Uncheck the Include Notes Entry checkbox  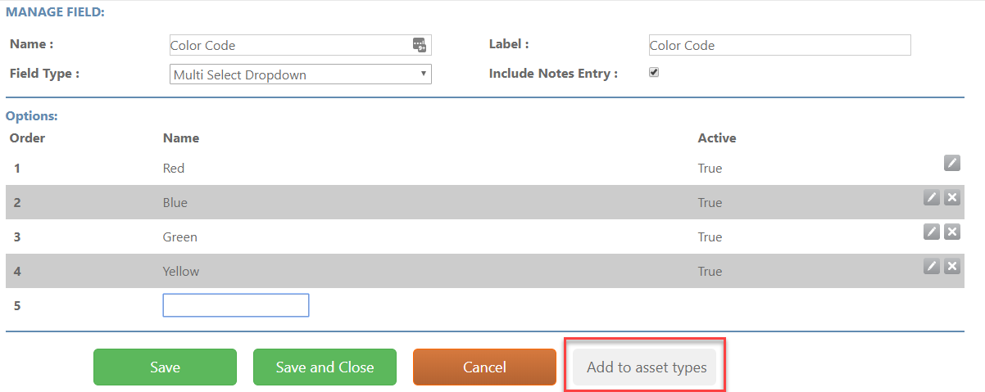click(654, 72)
